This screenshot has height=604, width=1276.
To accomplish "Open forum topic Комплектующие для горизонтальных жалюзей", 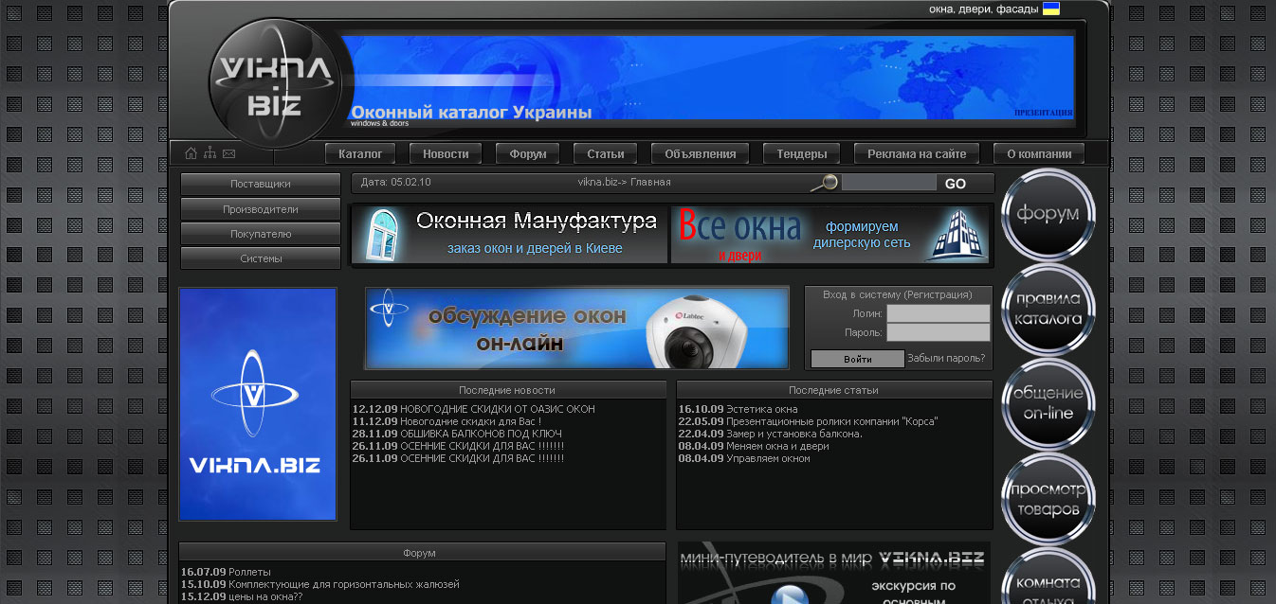I will click(x=344, y=584).
